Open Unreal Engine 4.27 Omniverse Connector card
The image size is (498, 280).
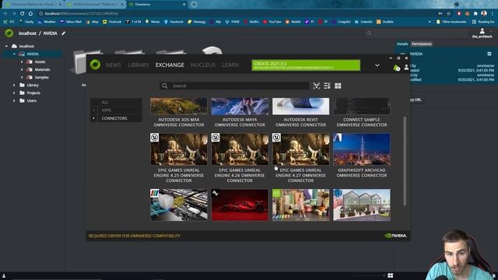tap(300, 158)
